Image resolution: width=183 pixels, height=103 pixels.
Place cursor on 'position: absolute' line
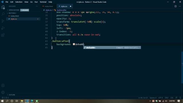point(69,15)
